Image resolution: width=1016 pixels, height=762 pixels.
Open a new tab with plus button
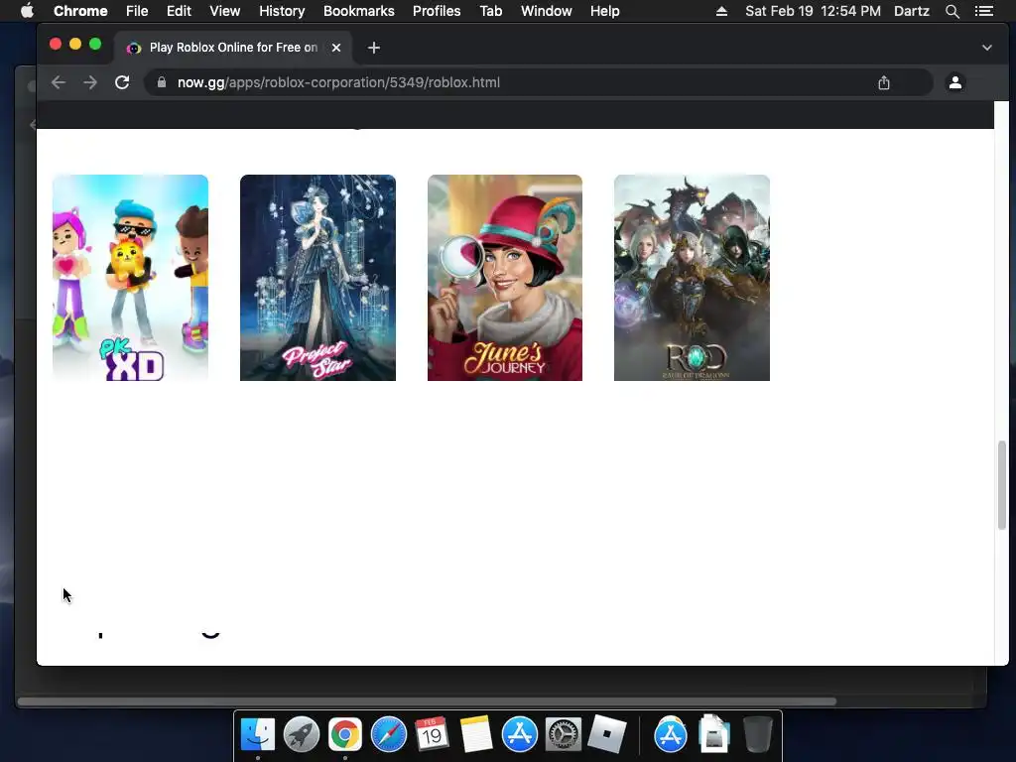click(374, 48)
